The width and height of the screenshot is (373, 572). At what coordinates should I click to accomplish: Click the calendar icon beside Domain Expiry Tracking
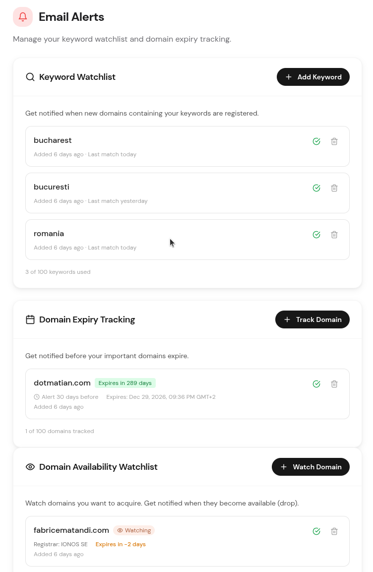(30, 319)
